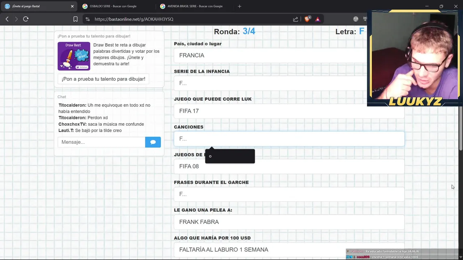This screenshot has width=463, height=260.
Task: Click the browser extension icon near the webcam
Action: [356, 19]
